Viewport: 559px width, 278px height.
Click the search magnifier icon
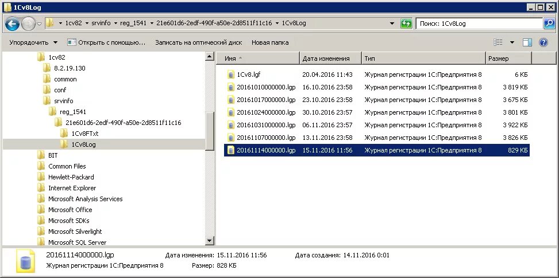pos(549,24)
